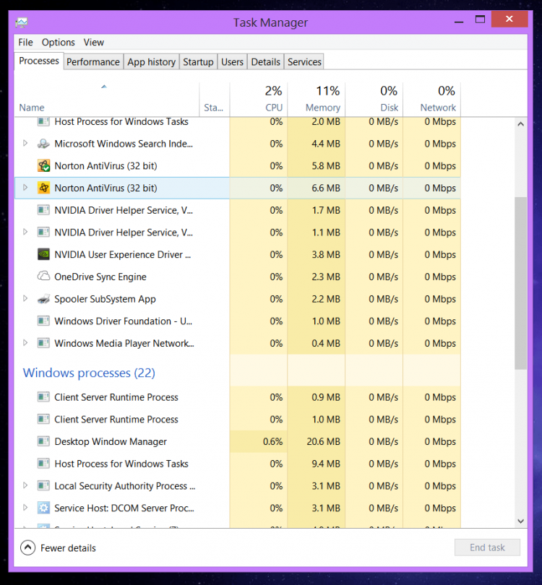Sort by the Network column header
The height and width of the screenshot is (585, 542).
tap(432, 100)
